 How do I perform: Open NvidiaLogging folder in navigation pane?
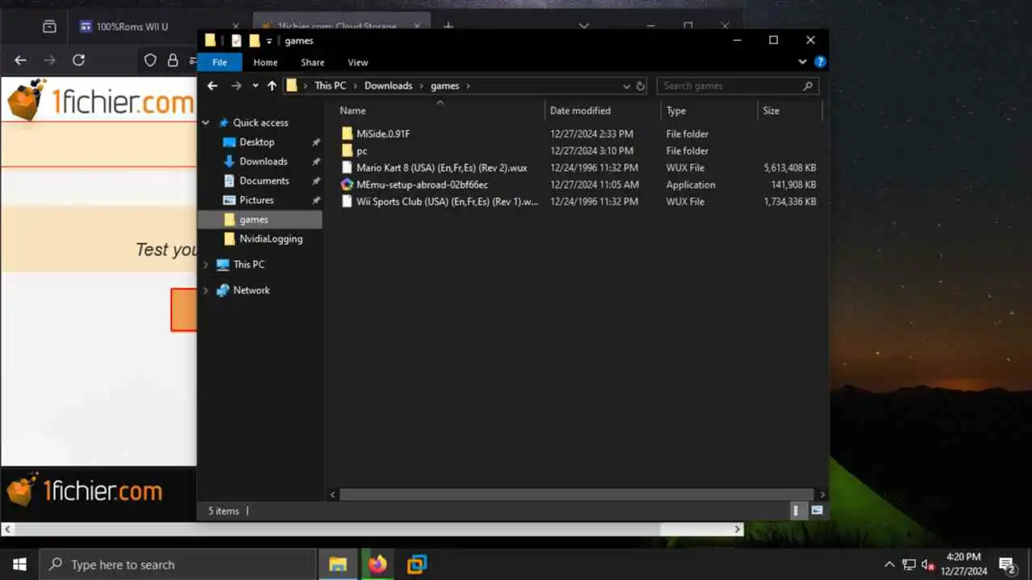coord(271,238)
